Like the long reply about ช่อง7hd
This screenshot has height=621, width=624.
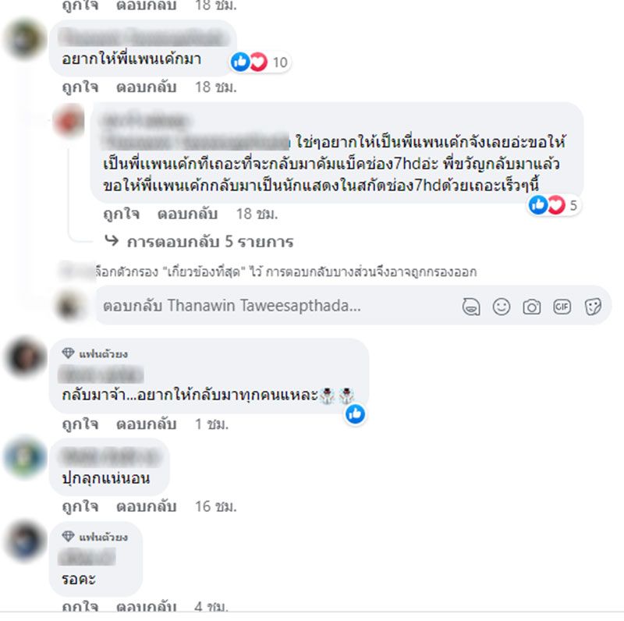(122, 214)
